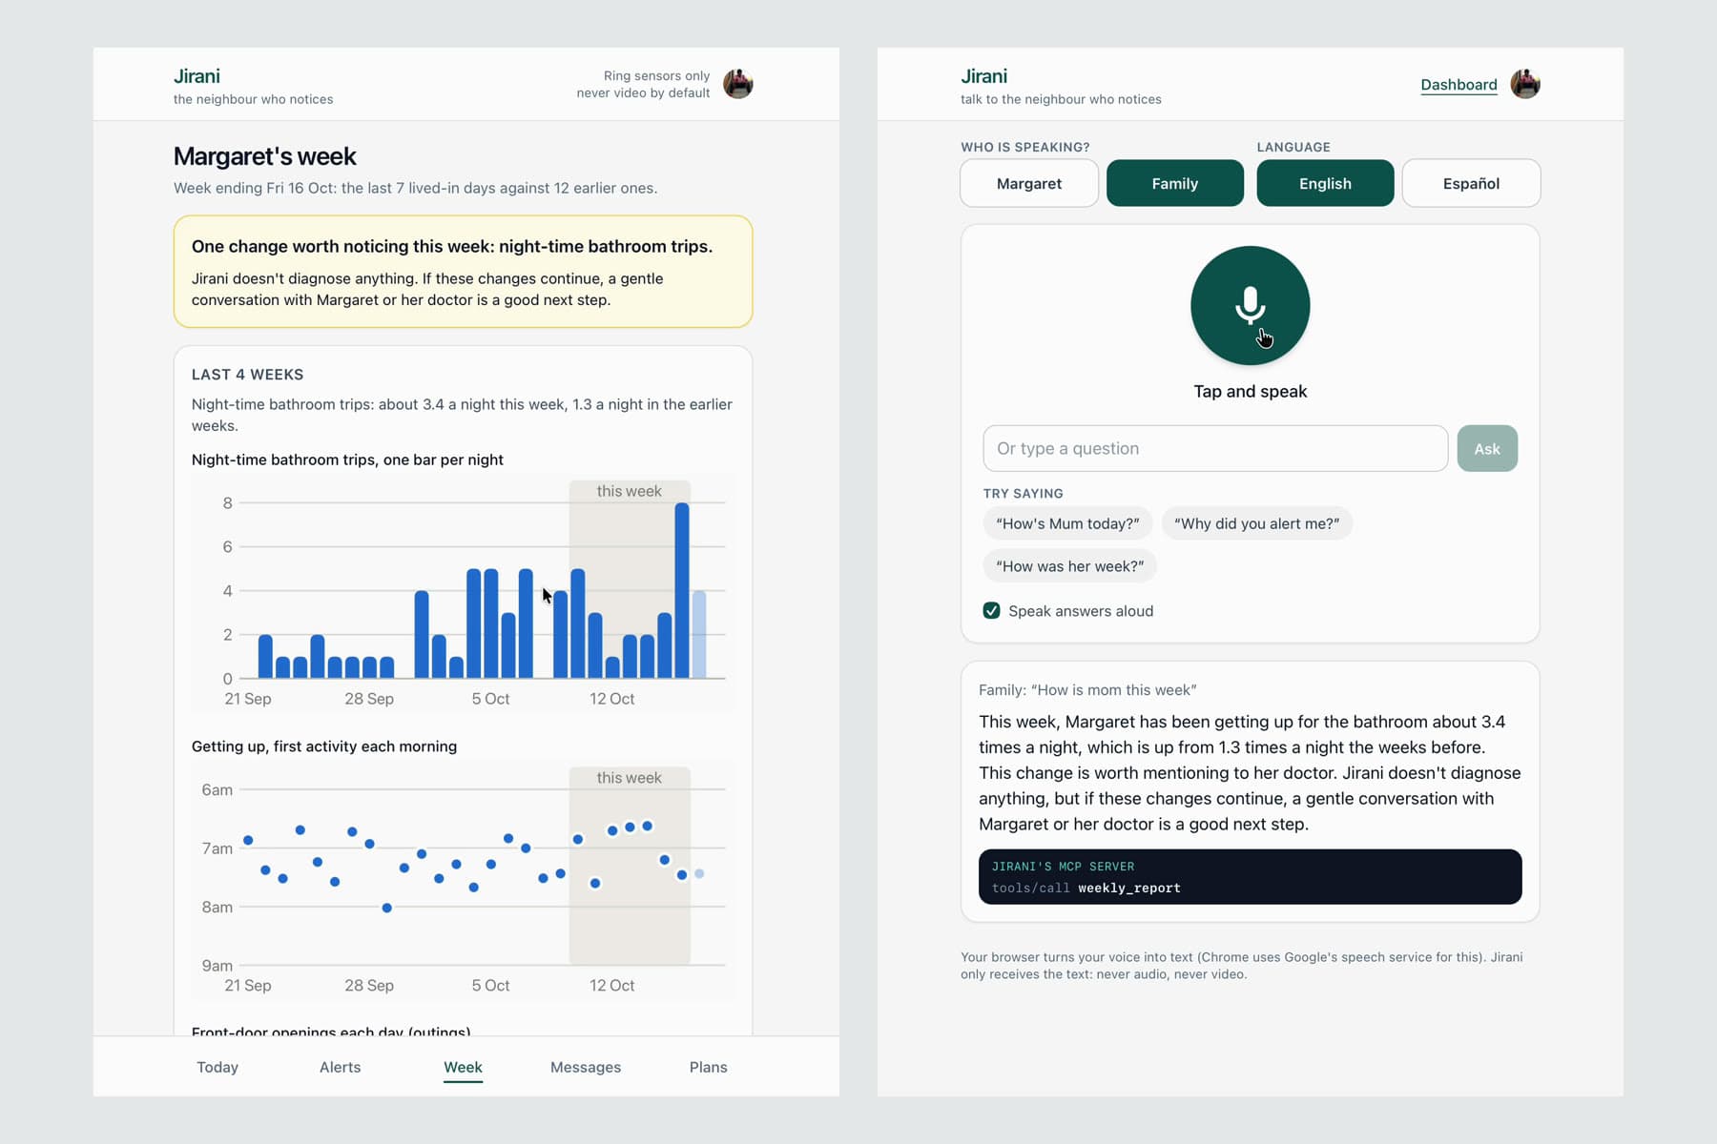The height and width of the screenshot is (1144, 1717).
Task: Pick the "Why did you alert me?" suggestion
Action: tap(1256, 523)
